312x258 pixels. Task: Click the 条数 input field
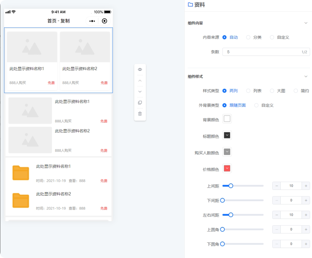coord(266,52)
